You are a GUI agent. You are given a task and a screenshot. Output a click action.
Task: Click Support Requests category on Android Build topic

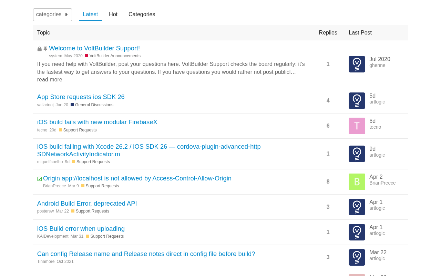pos(90,211)
